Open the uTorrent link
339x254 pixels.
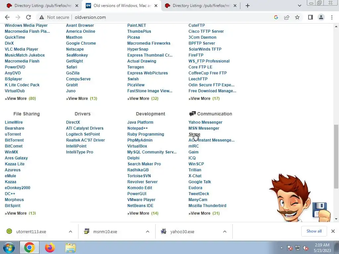[13, 134]
